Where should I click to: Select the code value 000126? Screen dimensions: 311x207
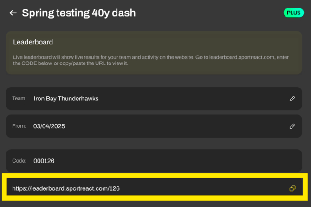(x=44, y=161)
